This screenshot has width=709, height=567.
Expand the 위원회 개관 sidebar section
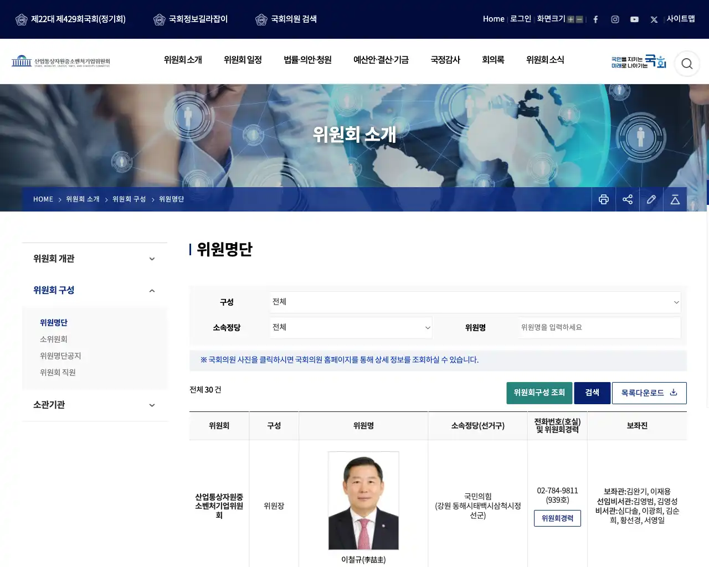(x=95, y=259)
